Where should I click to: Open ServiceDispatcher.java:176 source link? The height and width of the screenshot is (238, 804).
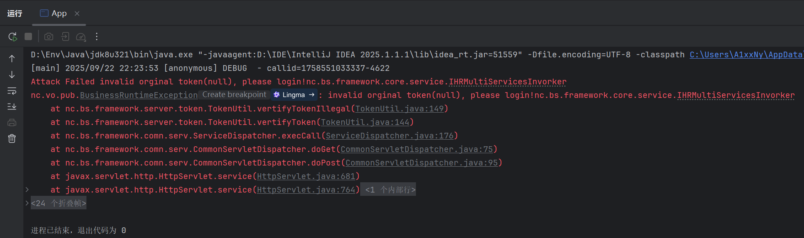(x=390, y=136)
